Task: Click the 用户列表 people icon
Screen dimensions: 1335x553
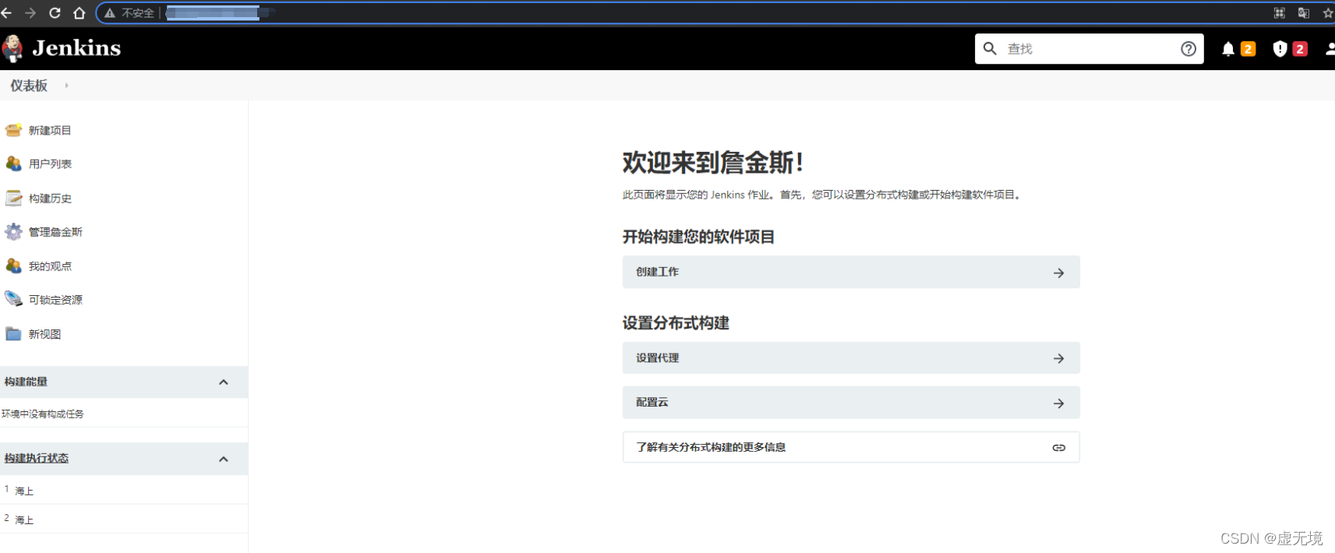Action: point(13,164)
